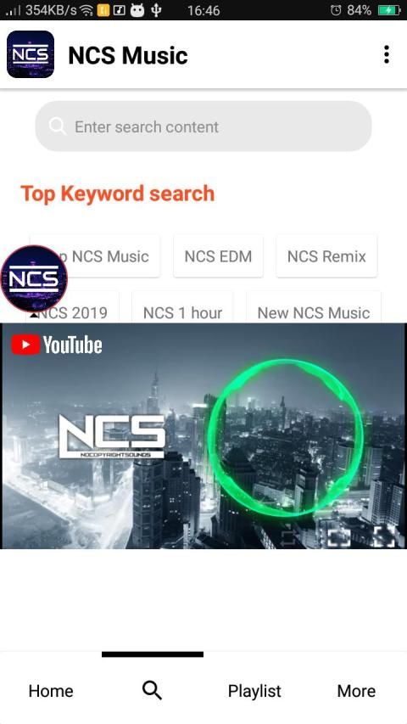Focus the Enter search content field
This screenshot has width=407, height=724.
tap(203, 126)
